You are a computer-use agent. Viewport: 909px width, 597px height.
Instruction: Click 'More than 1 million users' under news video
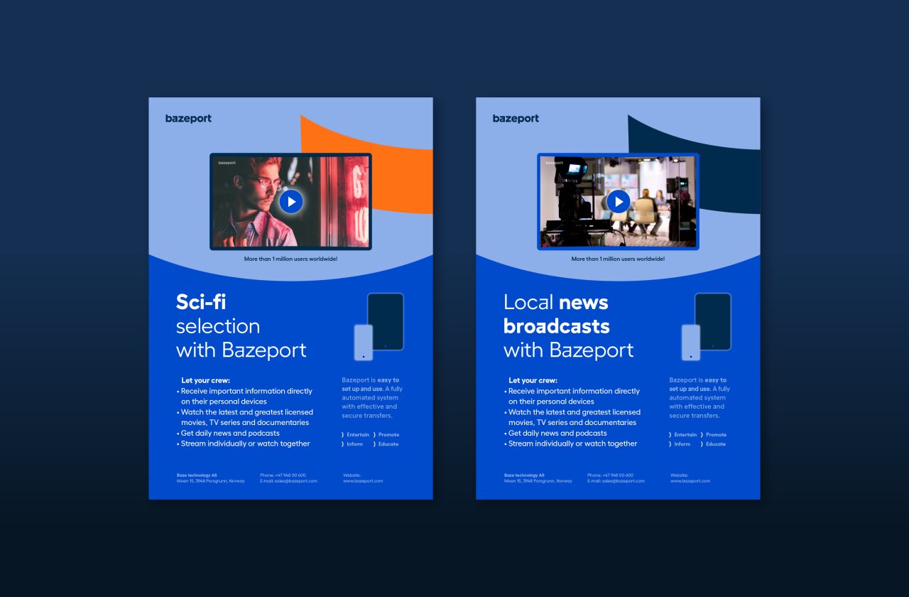coord(618,259)
